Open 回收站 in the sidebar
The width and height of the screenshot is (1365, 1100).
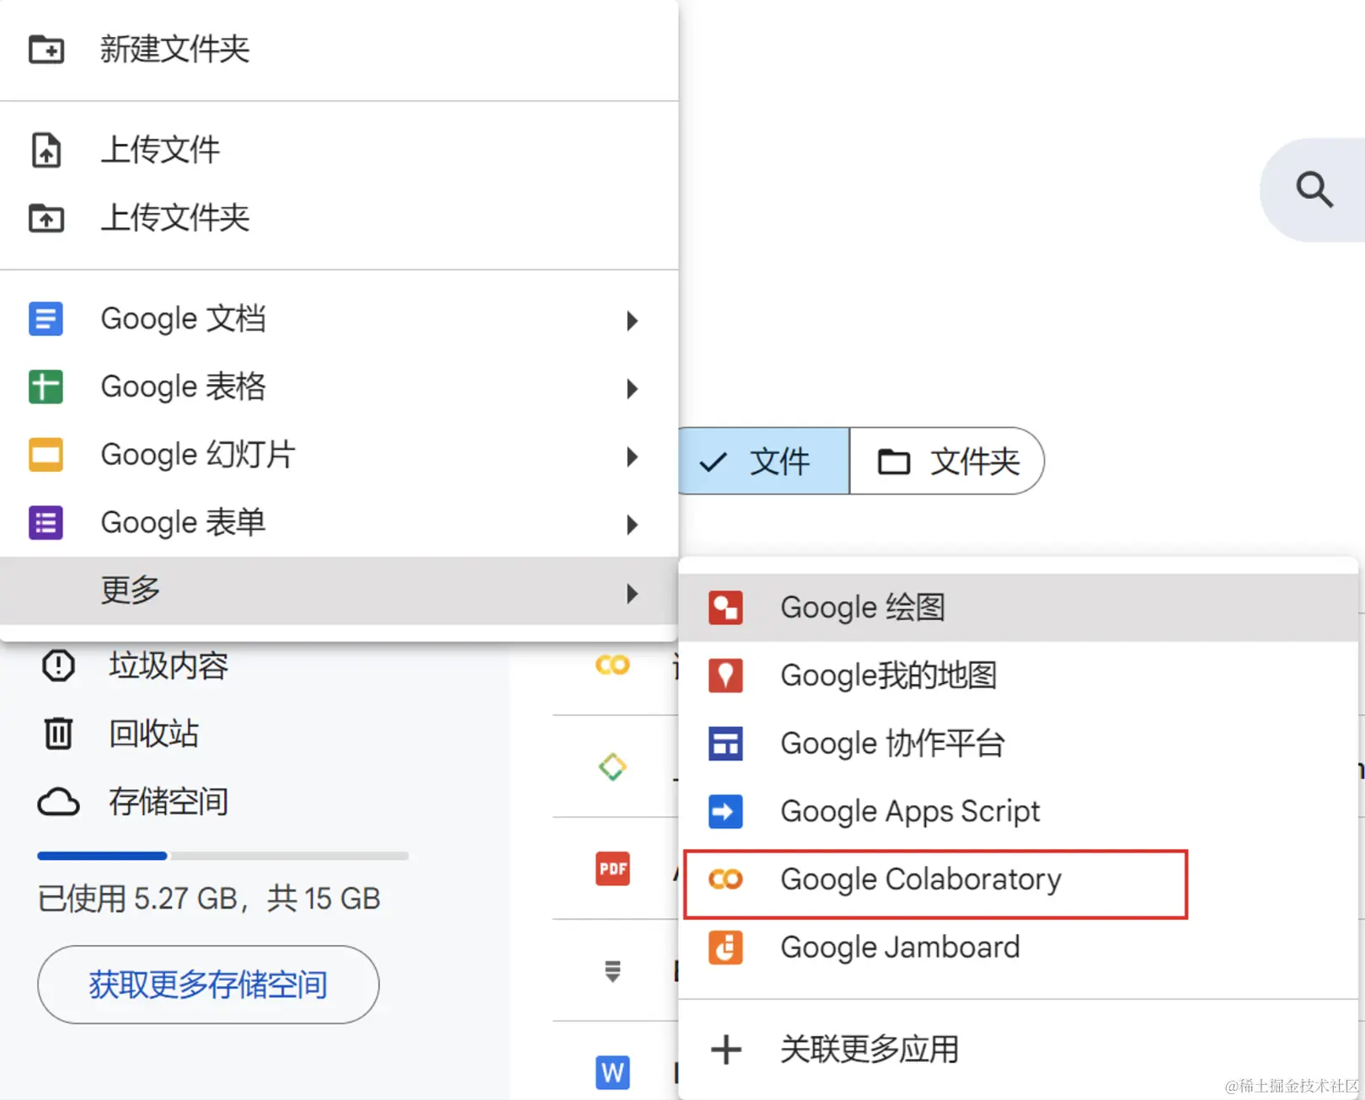coord(154,734)
